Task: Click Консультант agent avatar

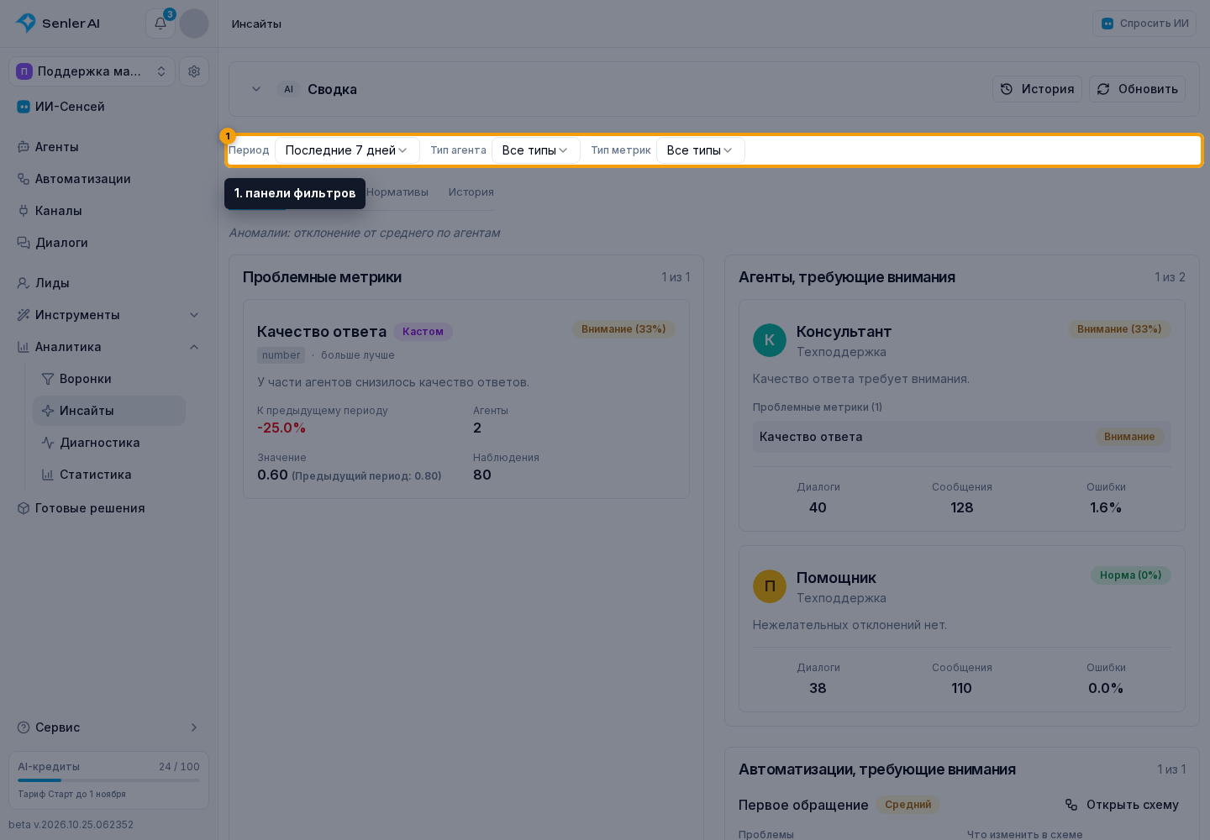Action: click(x=770, y=340)
